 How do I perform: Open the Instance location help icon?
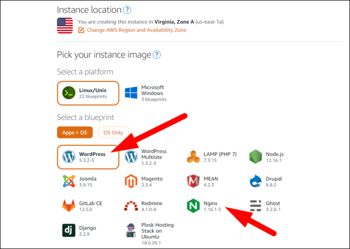[x=127, y=10]
